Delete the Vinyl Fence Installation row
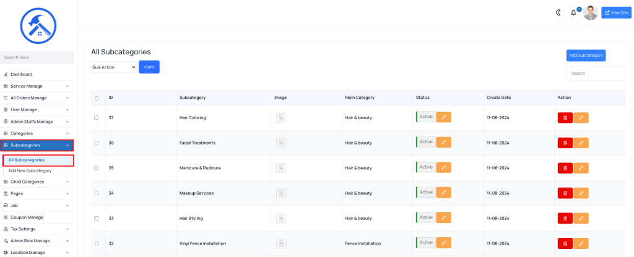The image size is (634, 257). coord(565,243)
